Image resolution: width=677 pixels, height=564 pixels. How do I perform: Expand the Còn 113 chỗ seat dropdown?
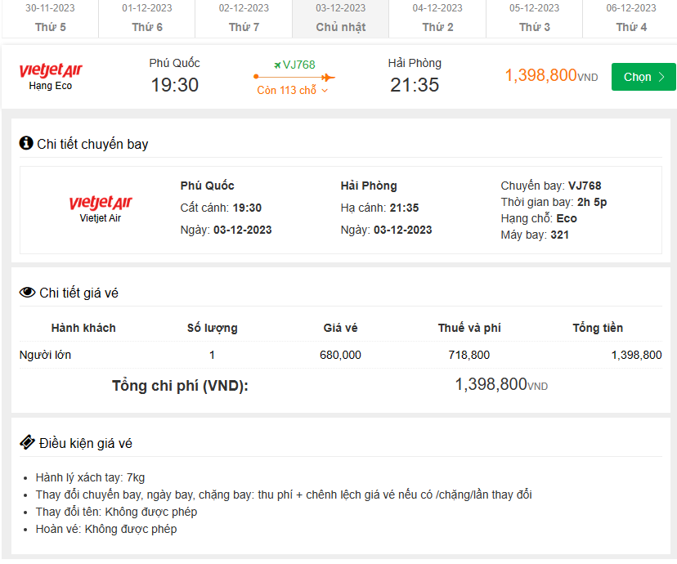pos(293,91)
